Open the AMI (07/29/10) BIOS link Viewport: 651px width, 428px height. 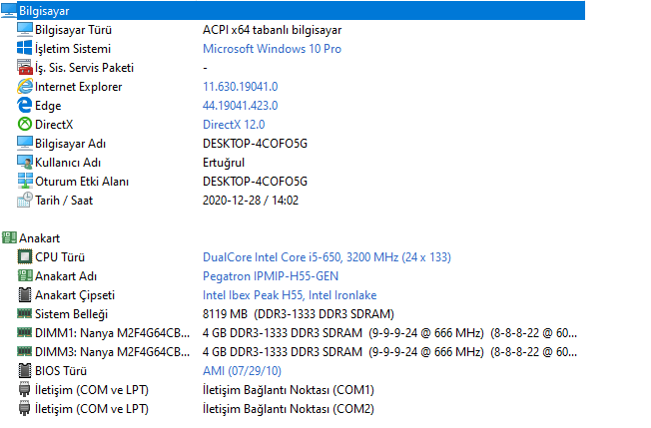[242, 371]
